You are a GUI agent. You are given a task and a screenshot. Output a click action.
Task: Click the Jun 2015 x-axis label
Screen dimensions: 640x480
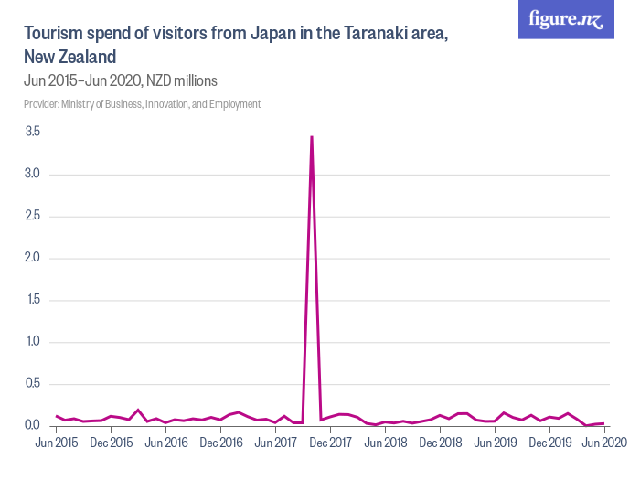click(57, 443)
